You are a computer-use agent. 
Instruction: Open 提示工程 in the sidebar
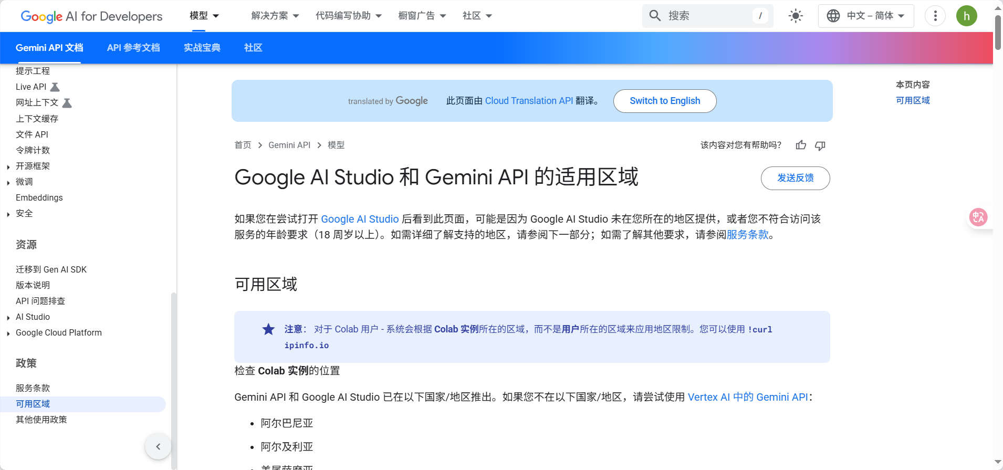(33, 71)
